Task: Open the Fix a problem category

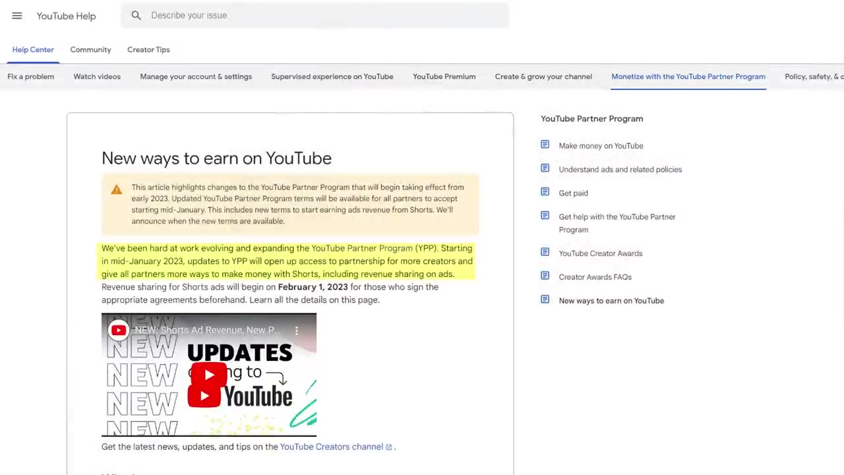Action: [x=31, y=77]
